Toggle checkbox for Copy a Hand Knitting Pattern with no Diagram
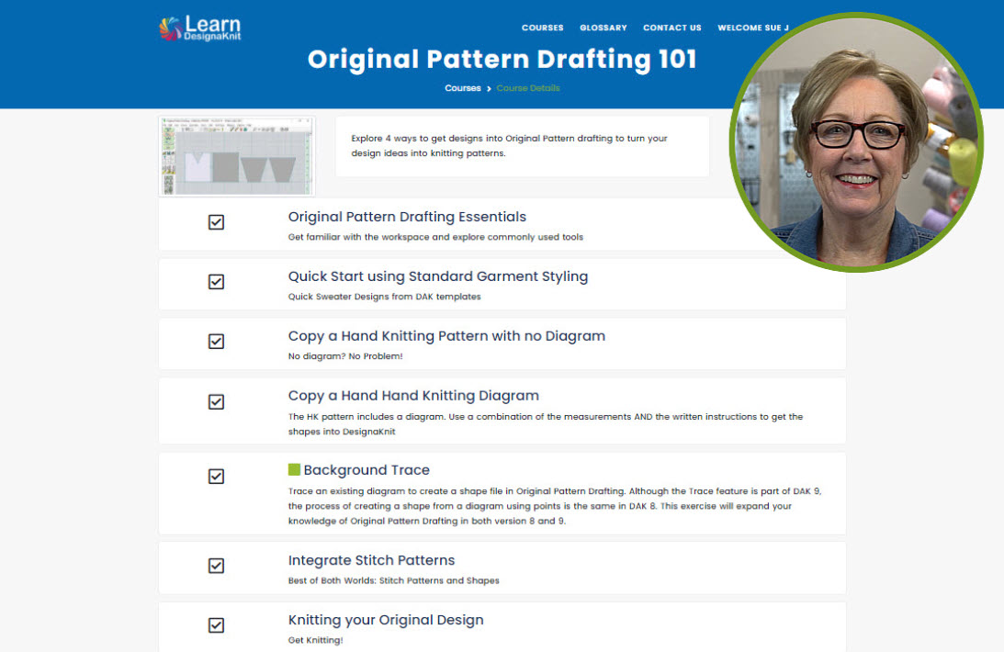The width and height of the screenshot is (1004, 652). click(217, 341)
